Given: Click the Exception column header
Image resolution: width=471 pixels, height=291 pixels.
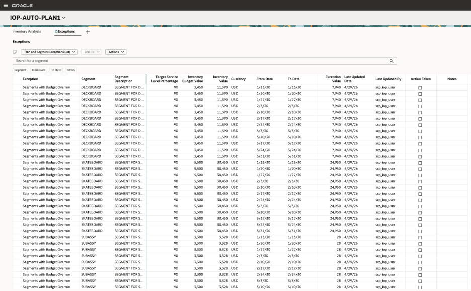Looking at the screenshot, I should (30, 79).
